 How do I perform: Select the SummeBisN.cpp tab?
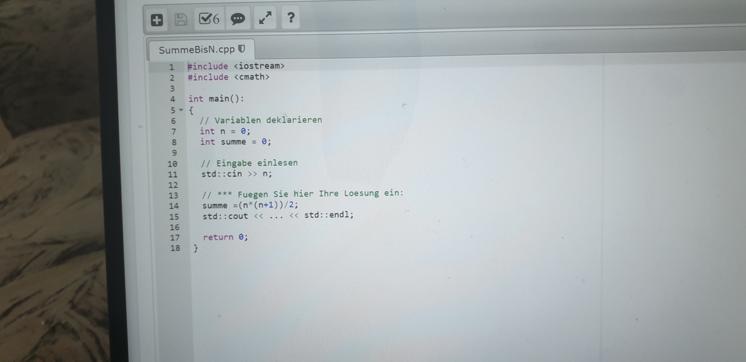coord(201,50)
